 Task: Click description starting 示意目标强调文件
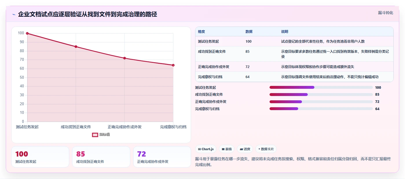point(330,77)
